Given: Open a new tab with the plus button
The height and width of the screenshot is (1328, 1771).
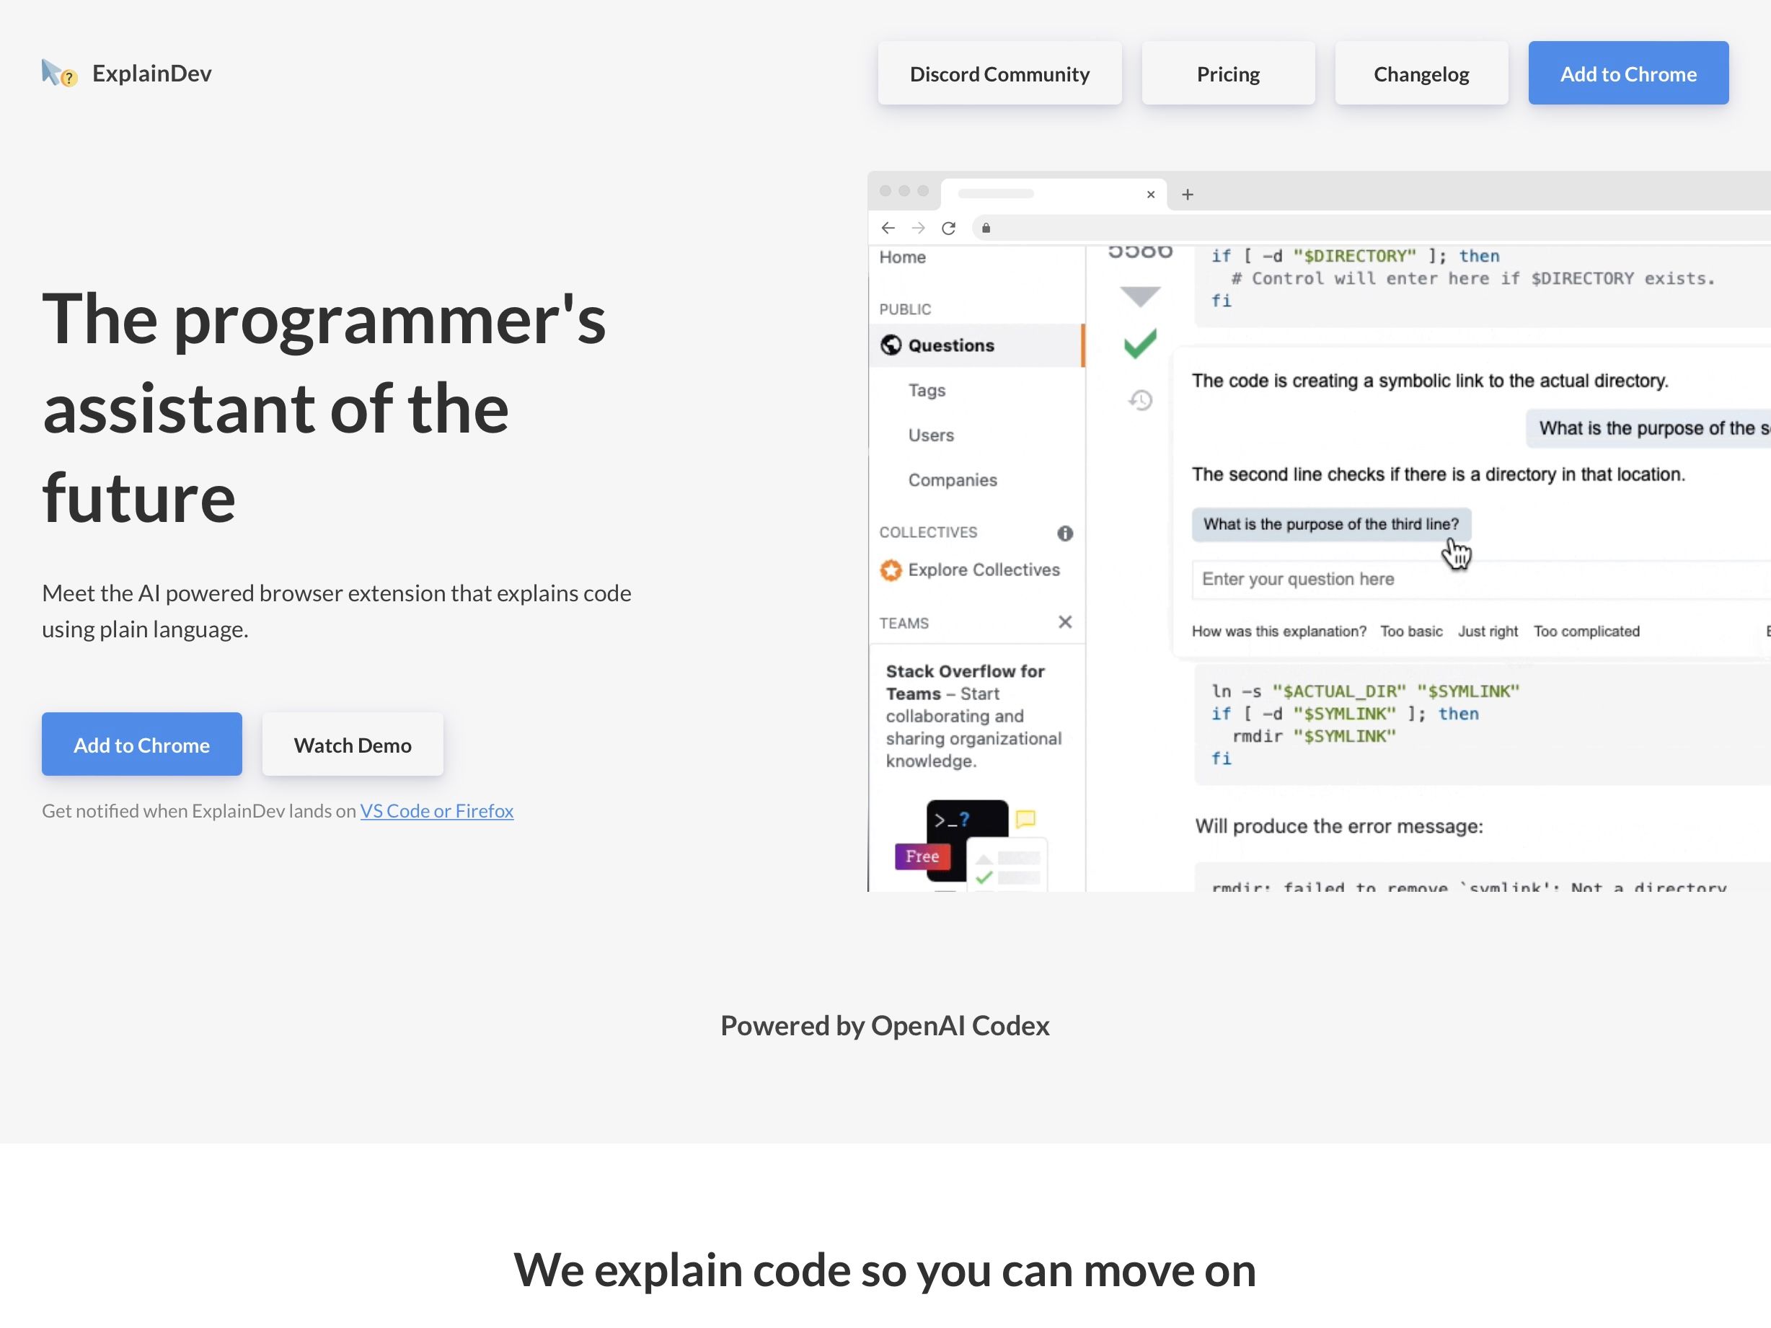Looking at the screenshot, I should click(x=1188, y=194).
